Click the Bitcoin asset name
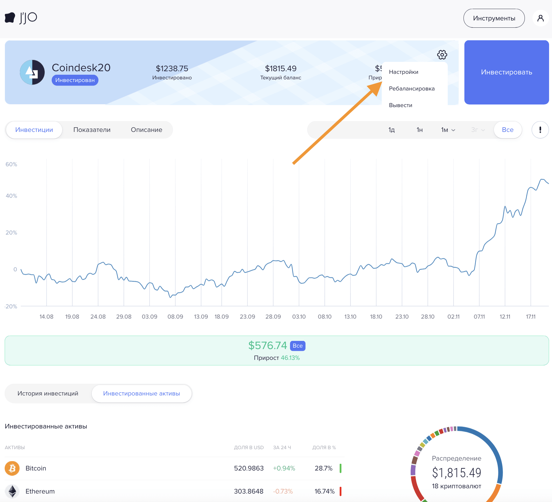Image resolution: width=552 pixels, height=502 pixels. [36, 468]
